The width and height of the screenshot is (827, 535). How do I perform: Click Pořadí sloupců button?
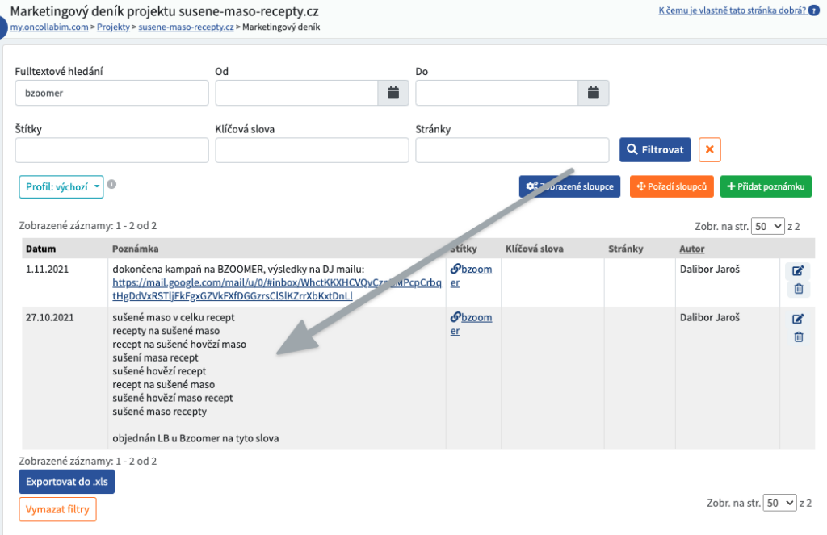pos(671,186)
